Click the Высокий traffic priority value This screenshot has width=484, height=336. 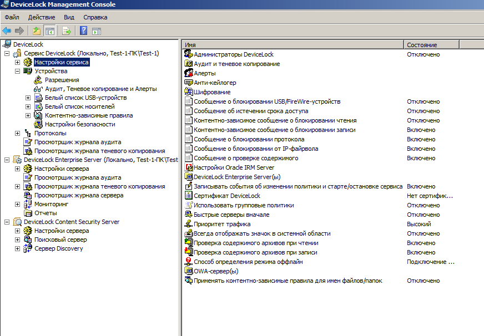click(419, 224)
